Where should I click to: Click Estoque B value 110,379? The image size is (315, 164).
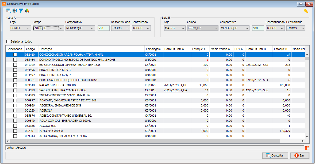click(285, 131)
